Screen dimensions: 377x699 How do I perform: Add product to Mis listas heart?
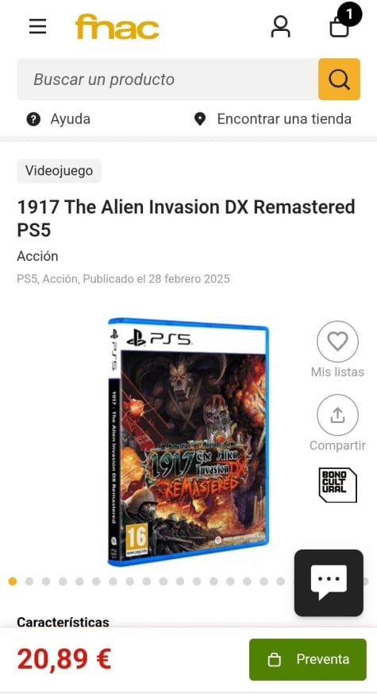tap(337, 342)
